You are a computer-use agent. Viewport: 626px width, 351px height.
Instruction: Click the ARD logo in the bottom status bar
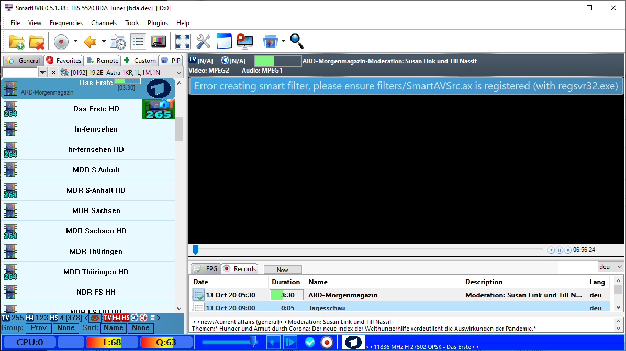click(x=353, y=342)
